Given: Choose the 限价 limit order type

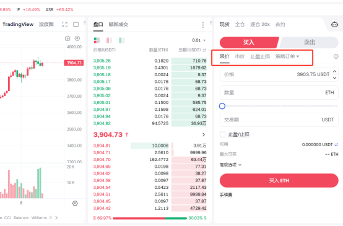Looking at the screenshot, I should click(225, 56).
